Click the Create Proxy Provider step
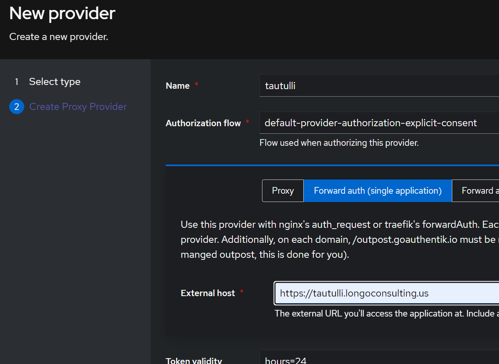The width and height of the screenshot is (499, 364). coord(78,107)
